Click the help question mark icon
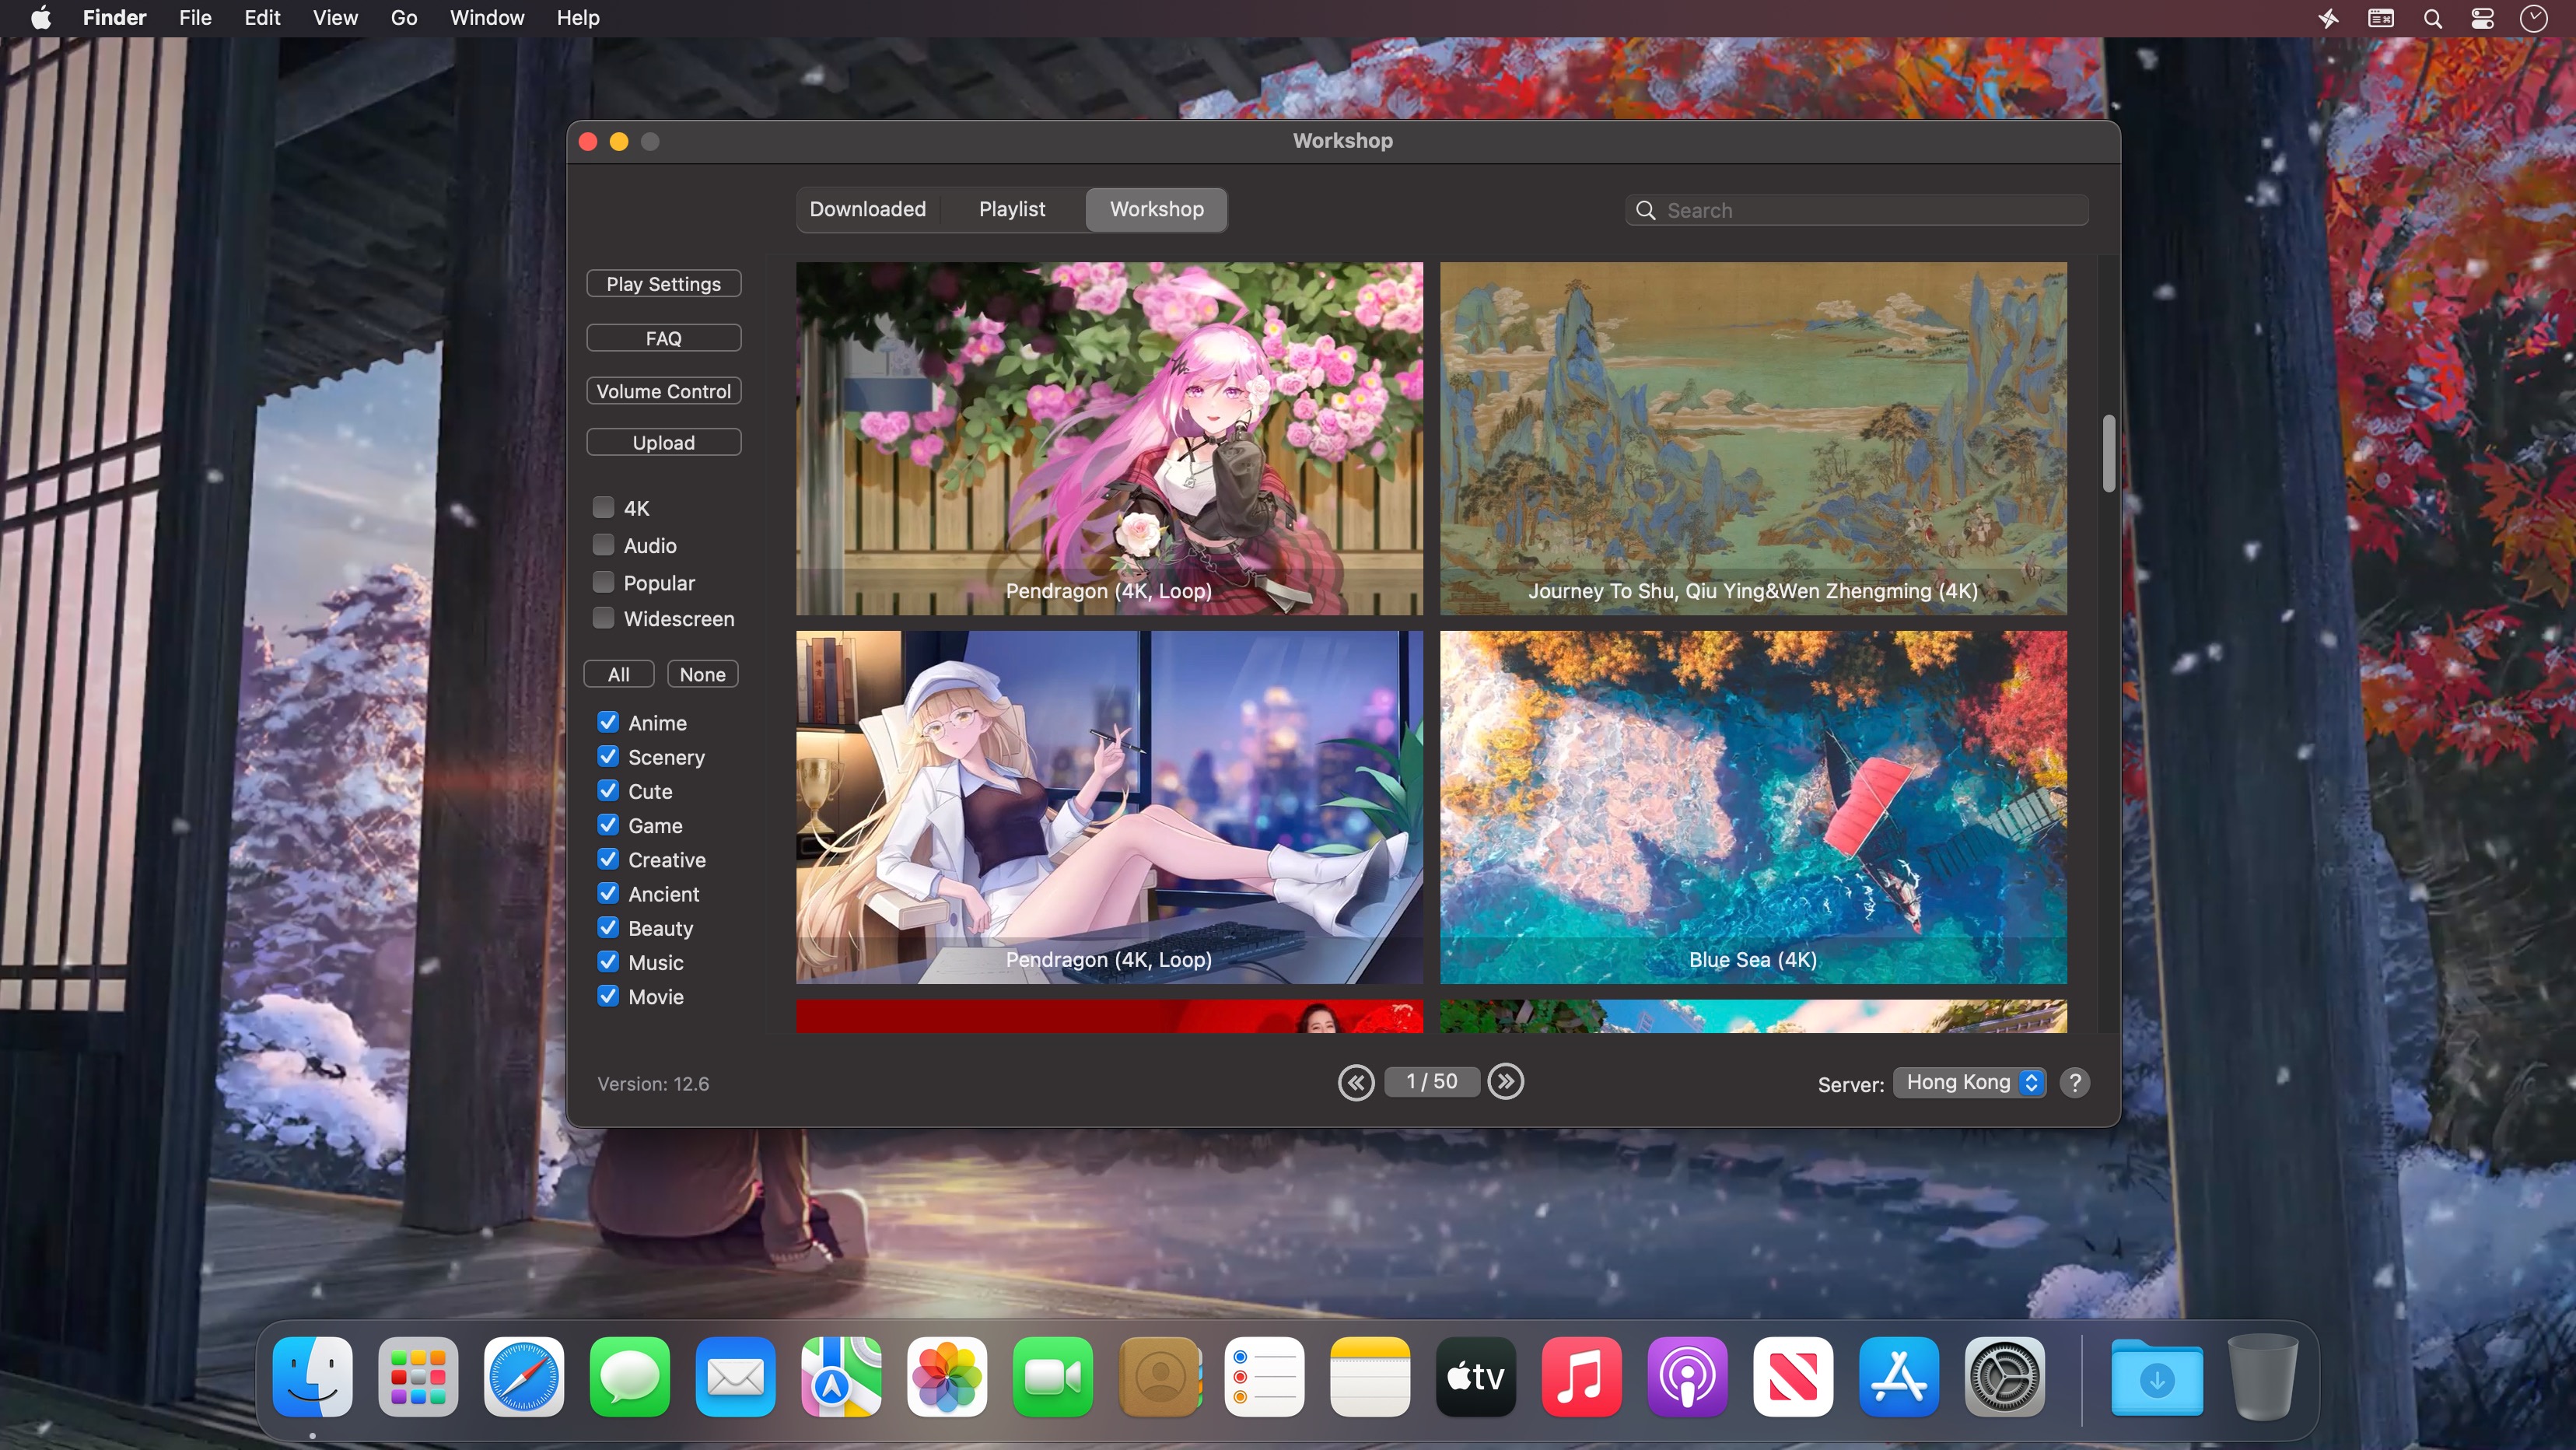The image size is (2576, 1450). 2075,1082
